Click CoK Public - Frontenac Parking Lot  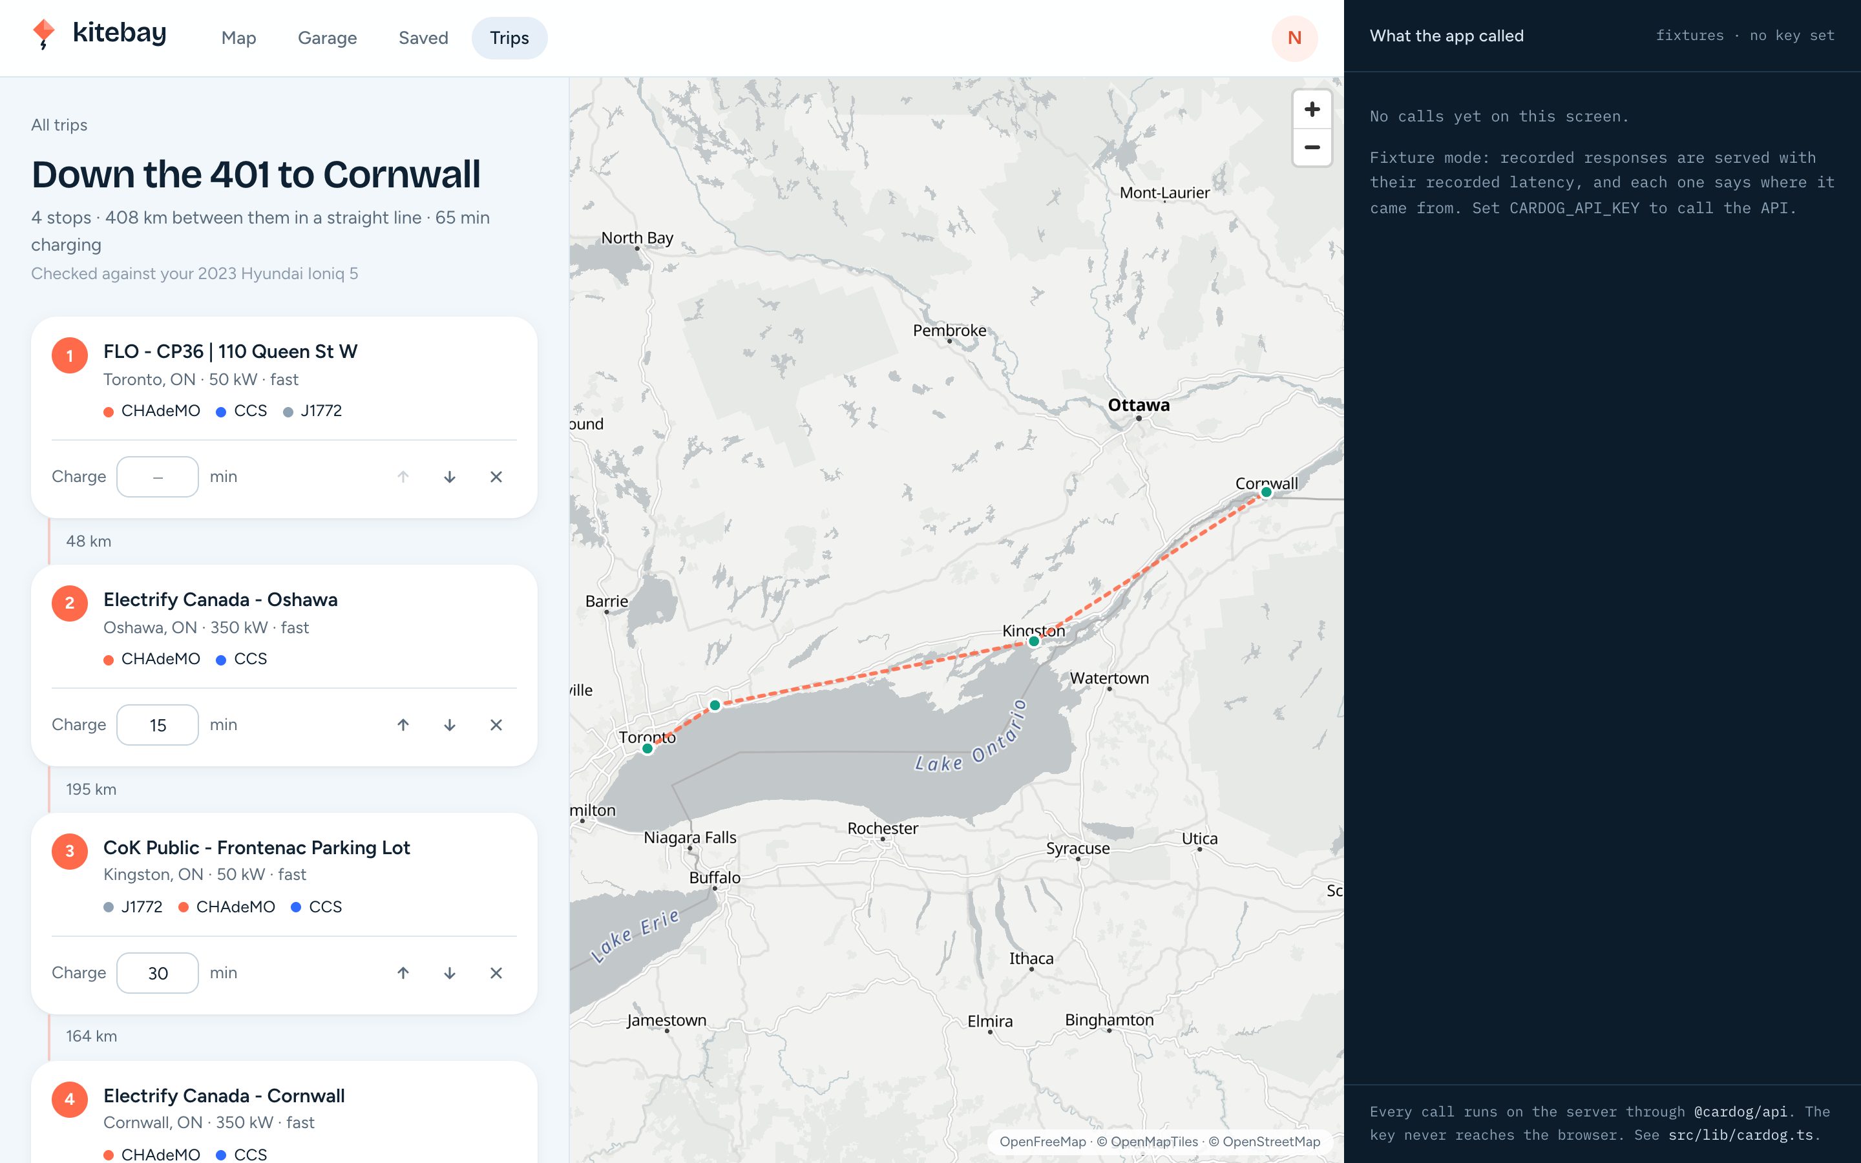pos(257,848)
